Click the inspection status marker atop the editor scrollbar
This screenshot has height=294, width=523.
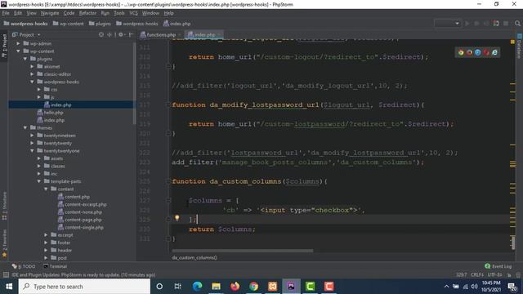tap(512, 42)
